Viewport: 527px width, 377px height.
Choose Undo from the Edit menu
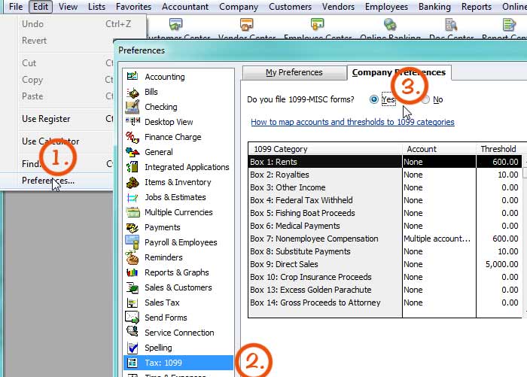tap(32, 24)
